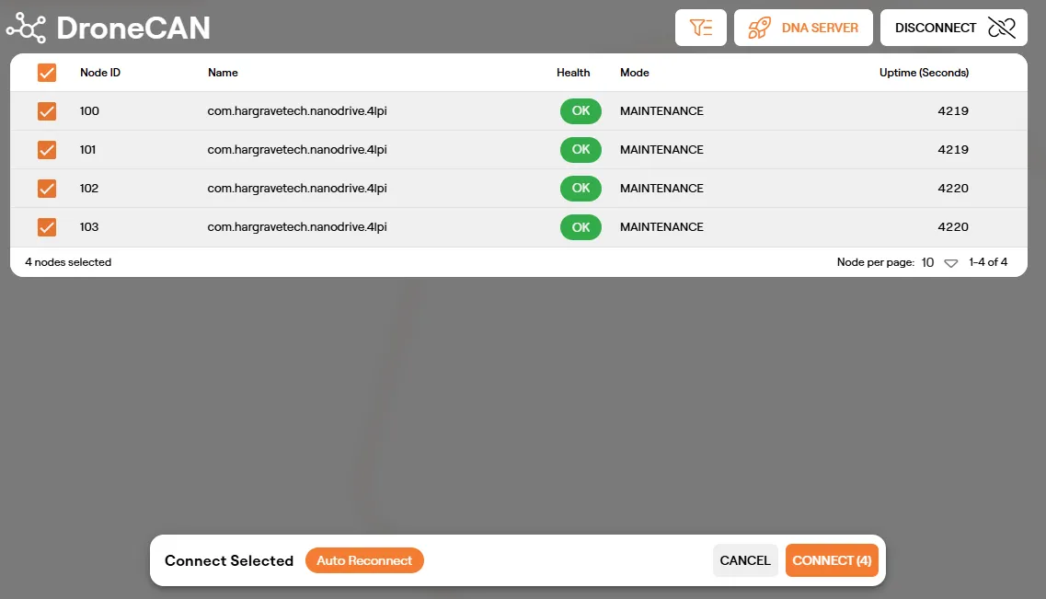Click the OK health badge for node 103
Image resolution: width=1046 pixels, height=599 pixels.
pyautogui.click(x=580, y=226)
